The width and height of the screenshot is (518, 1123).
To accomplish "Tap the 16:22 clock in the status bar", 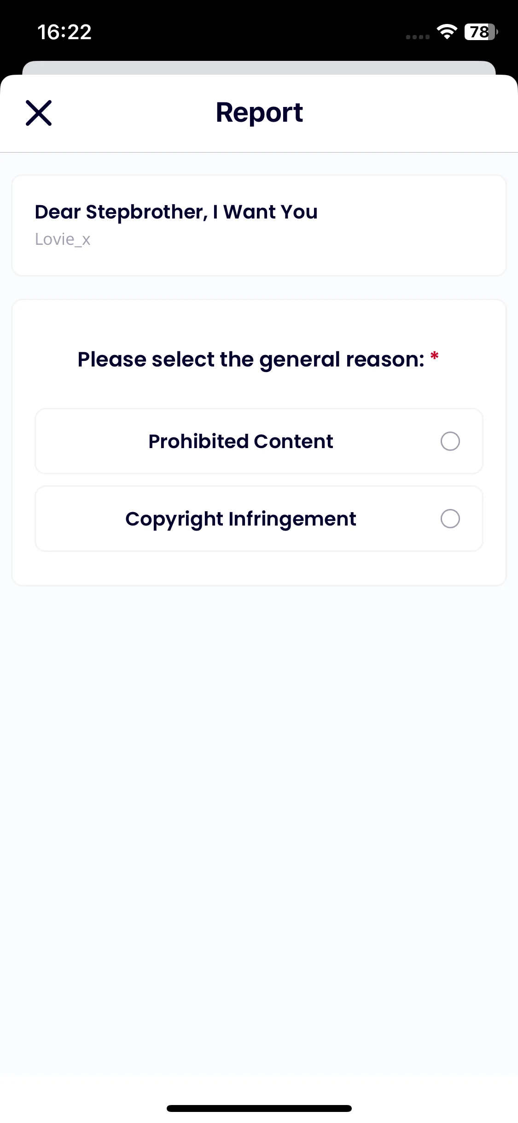I will (x=64, y=32).
